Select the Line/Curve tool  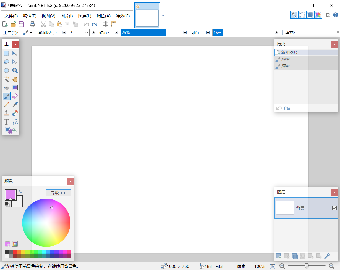pyautogui.click(x=15, y=121)
